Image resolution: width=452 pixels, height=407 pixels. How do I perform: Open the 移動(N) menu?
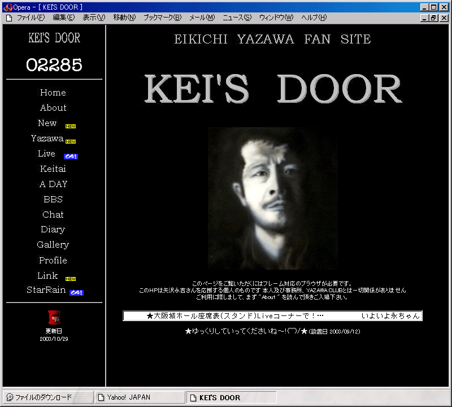[124, 18]
